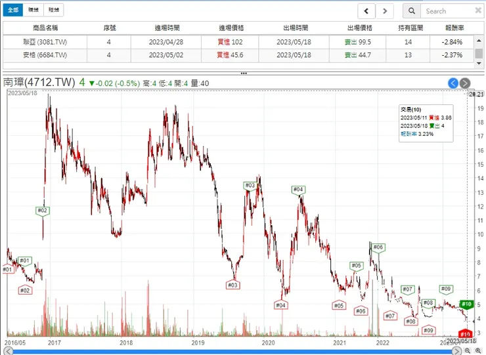Click the blue previous chart circle button
Screen dimensions: 486x355
[453, 83]
